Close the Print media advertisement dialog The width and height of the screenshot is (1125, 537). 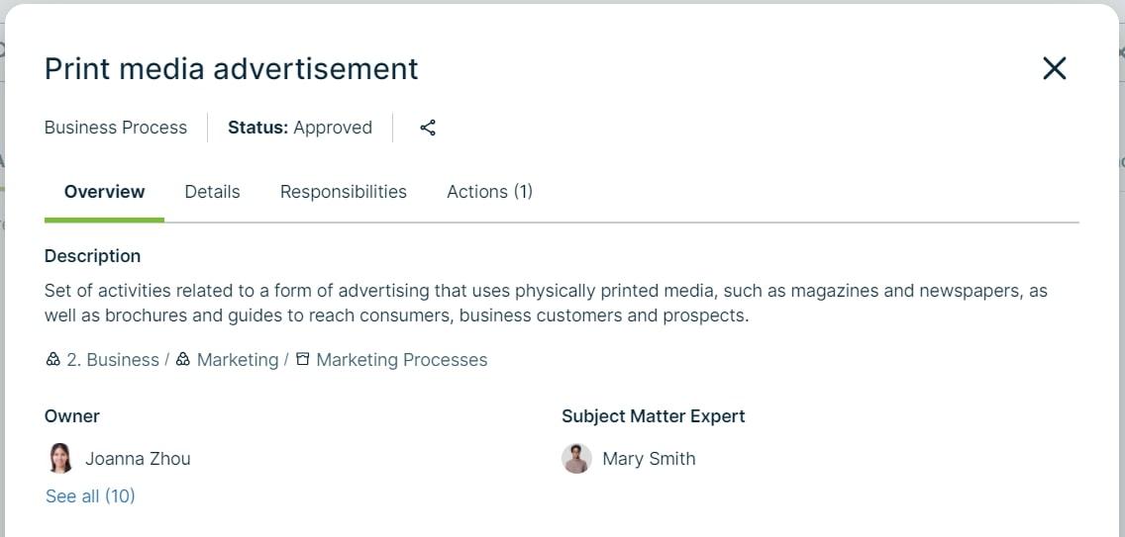tap(1055, 68)
